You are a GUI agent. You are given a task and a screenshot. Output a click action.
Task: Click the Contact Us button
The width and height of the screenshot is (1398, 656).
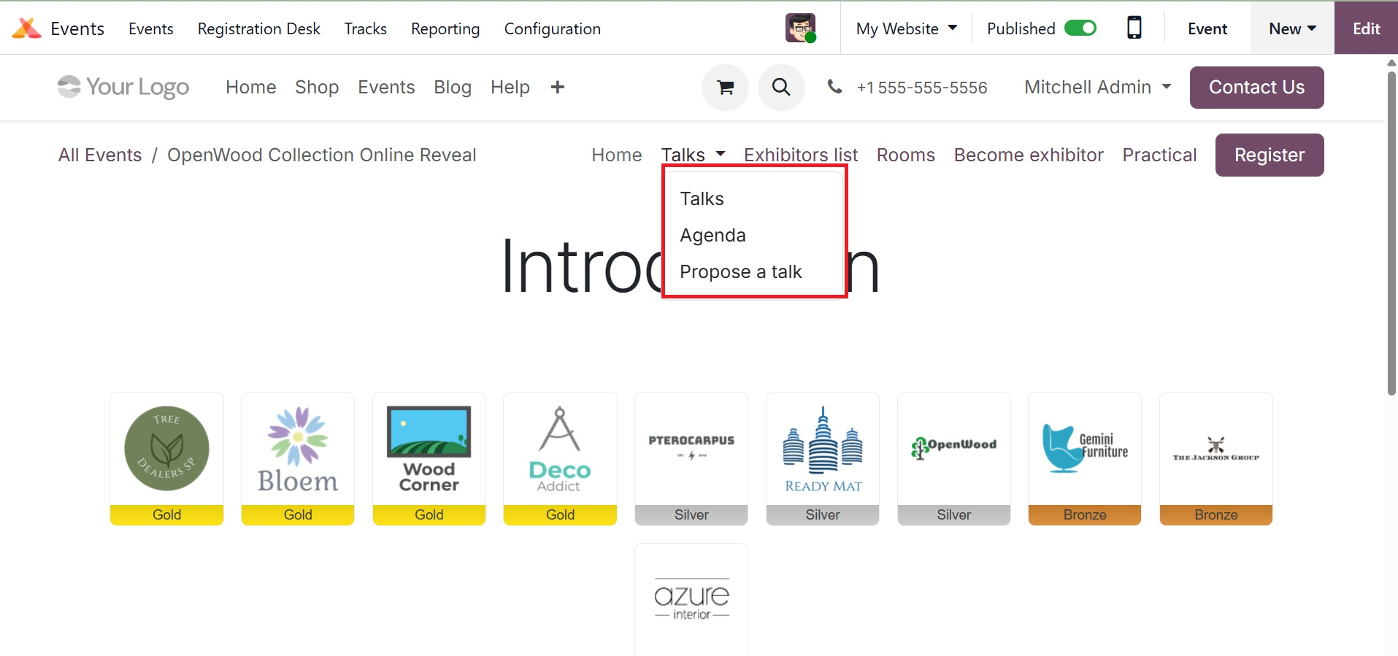[1256, 88]
